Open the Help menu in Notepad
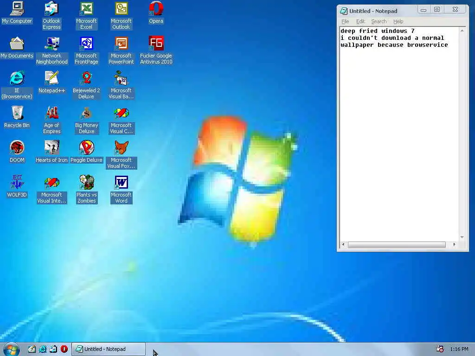Screen dimensions: 475x356 tap(398, 21)
